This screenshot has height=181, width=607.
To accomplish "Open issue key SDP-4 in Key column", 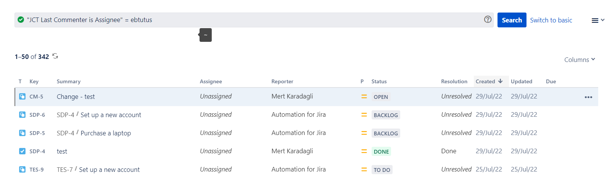I will tap(37, 151).
